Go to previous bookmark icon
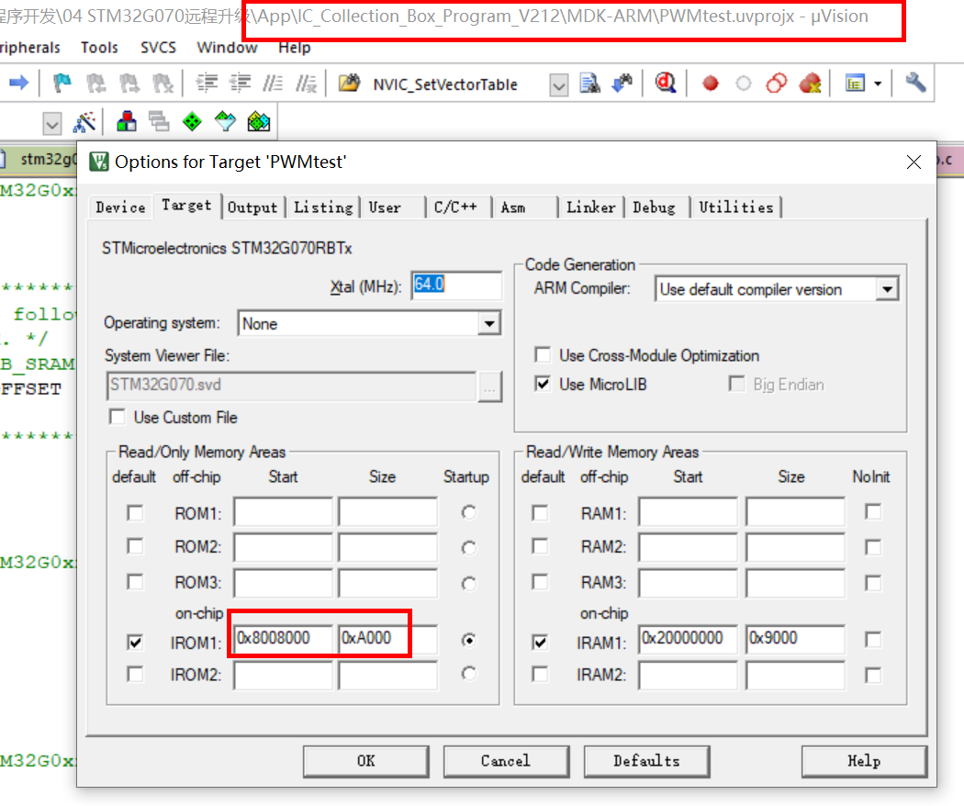 tap(95, 83)
